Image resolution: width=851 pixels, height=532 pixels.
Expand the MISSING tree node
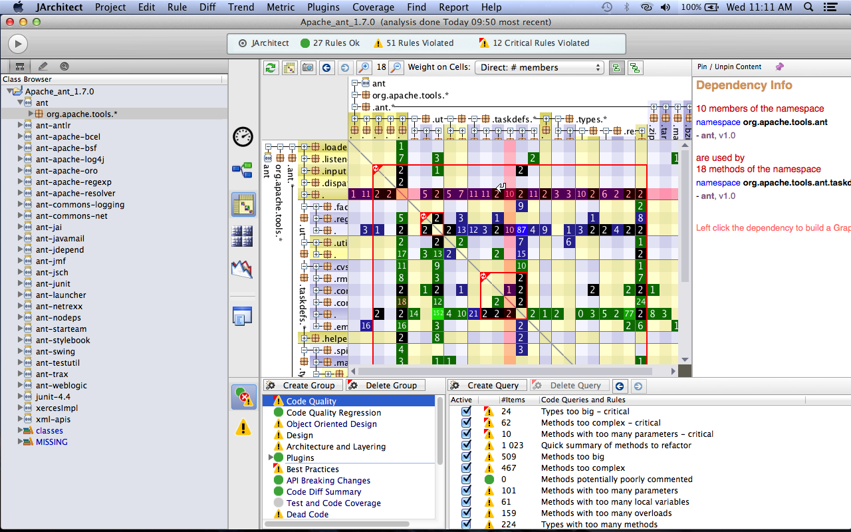click(20, 442)
